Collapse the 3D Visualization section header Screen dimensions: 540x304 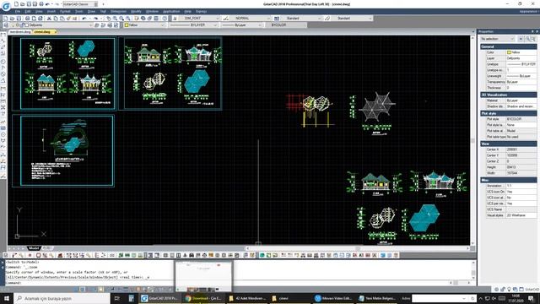508,95
